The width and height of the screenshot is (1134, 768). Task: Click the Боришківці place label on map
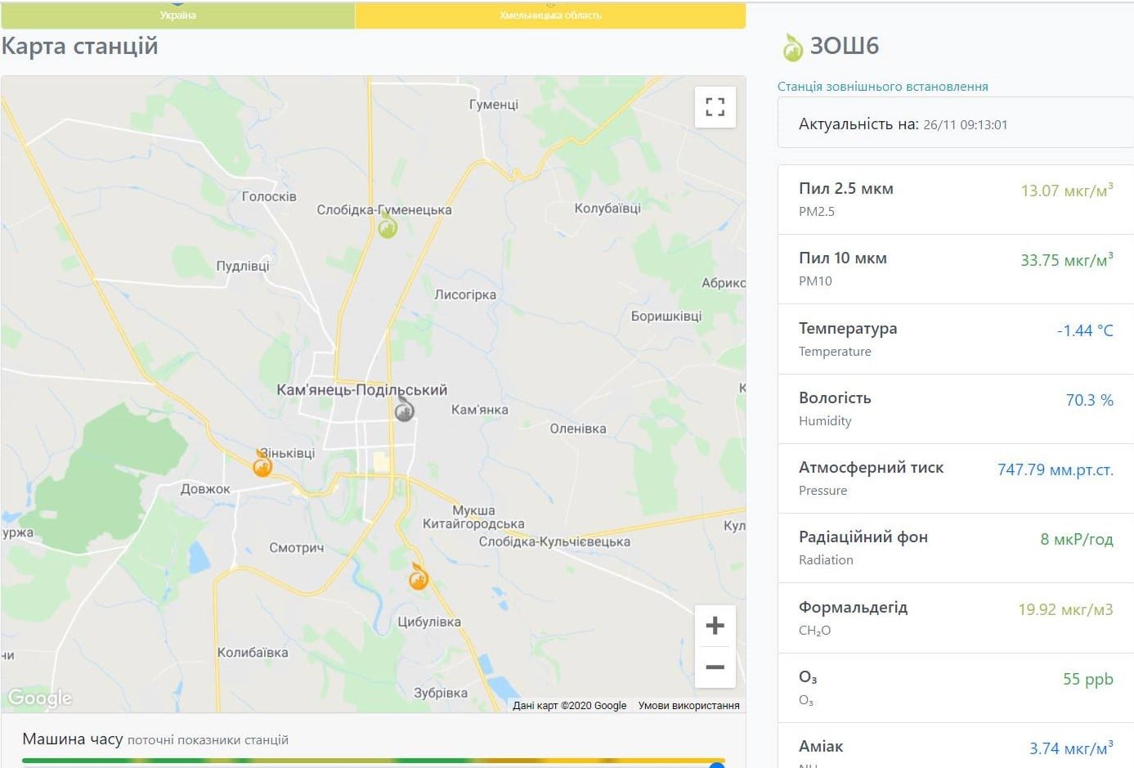[x=666, y=316]
